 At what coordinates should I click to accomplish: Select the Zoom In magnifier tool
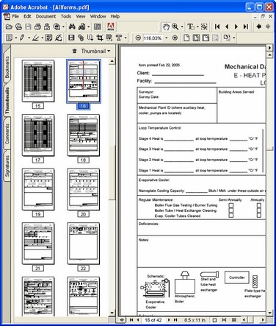175,26
